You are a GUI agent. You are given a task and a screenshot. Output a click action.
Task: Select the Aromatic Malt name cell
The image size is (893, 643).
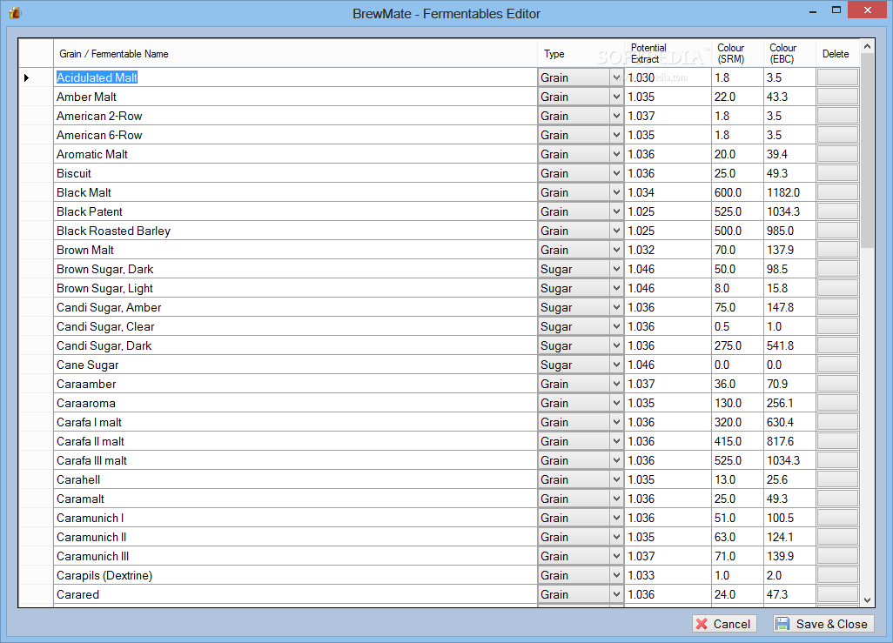[295, 154]
